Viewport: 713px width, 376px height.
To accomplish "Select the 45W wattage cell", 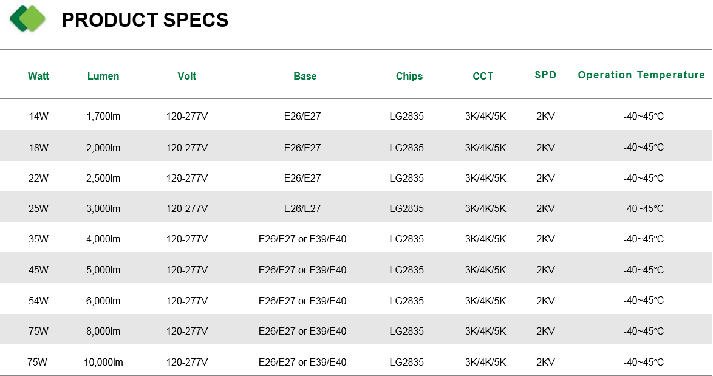I will click(38, 270).
